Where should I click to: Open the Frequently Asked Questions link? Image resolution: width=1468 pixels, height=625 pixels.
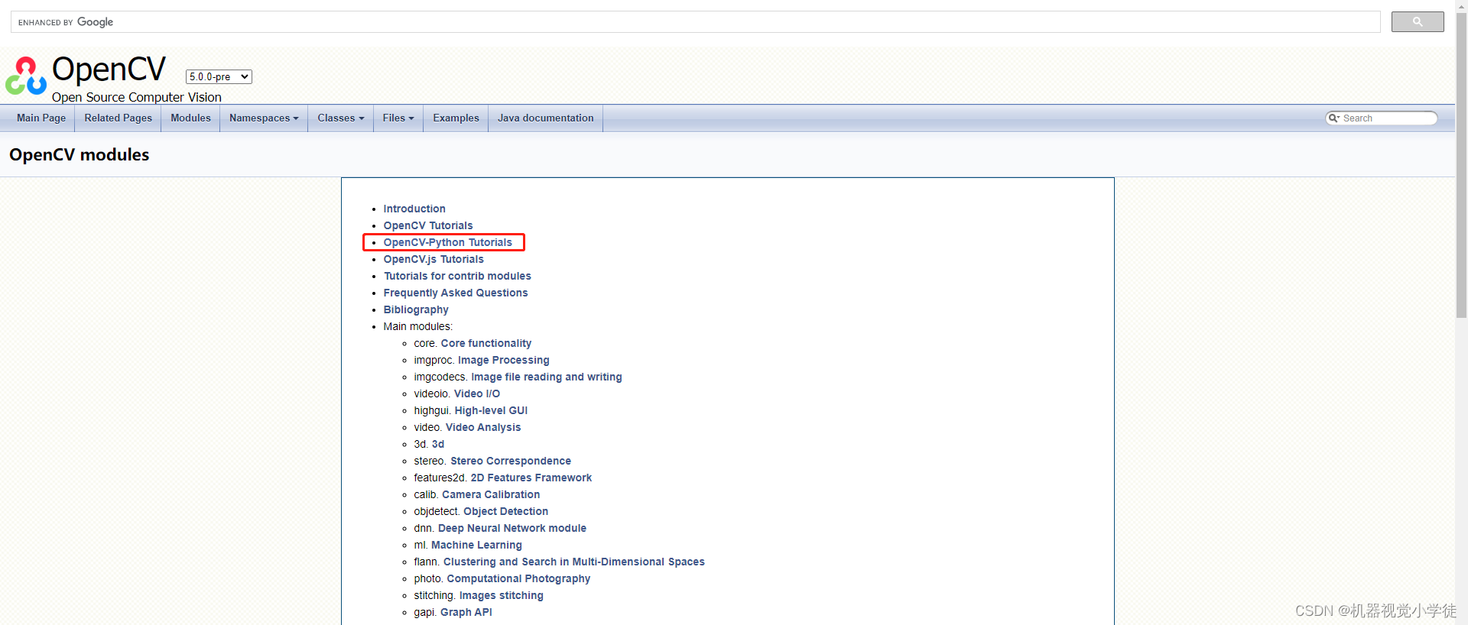[x=456, y=293]
